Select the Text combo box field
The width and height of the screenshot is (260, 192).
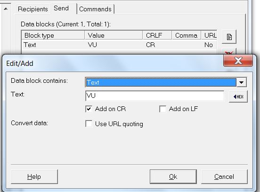161,82
